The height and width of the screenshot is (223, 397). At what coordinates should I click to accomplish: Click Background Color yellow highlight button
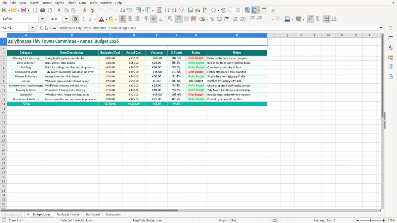(x=111, y=19)
